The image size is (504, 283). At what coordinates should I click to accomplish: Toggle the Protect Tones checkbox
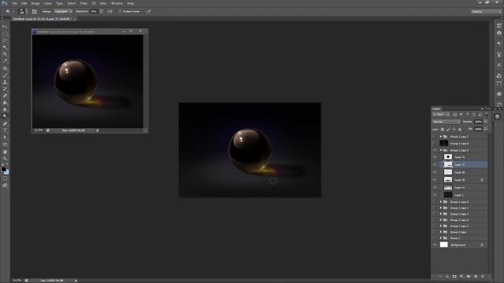120,12
